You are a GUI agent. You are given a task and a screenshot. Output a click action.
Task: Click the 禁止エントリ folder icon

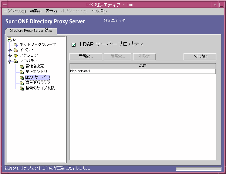point(22,72)
